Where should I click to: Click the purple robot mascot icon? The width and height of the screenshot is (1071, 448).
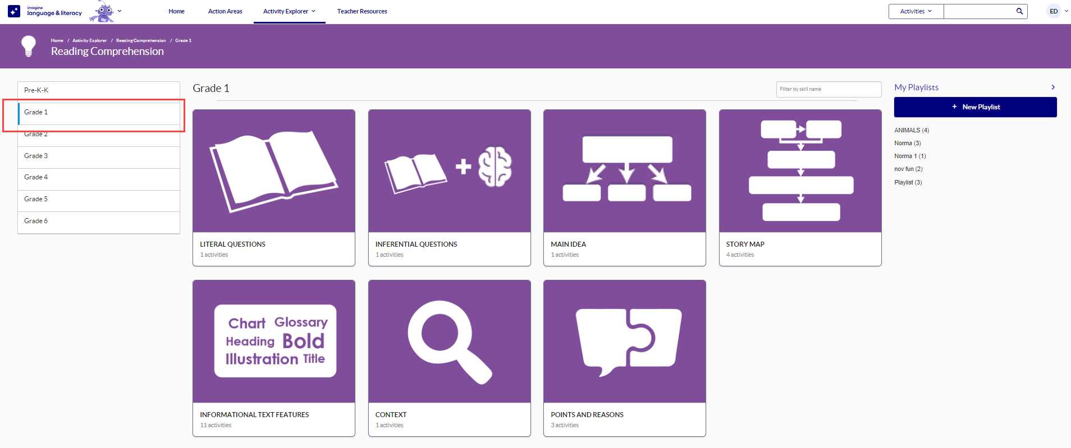click(103, 11)
